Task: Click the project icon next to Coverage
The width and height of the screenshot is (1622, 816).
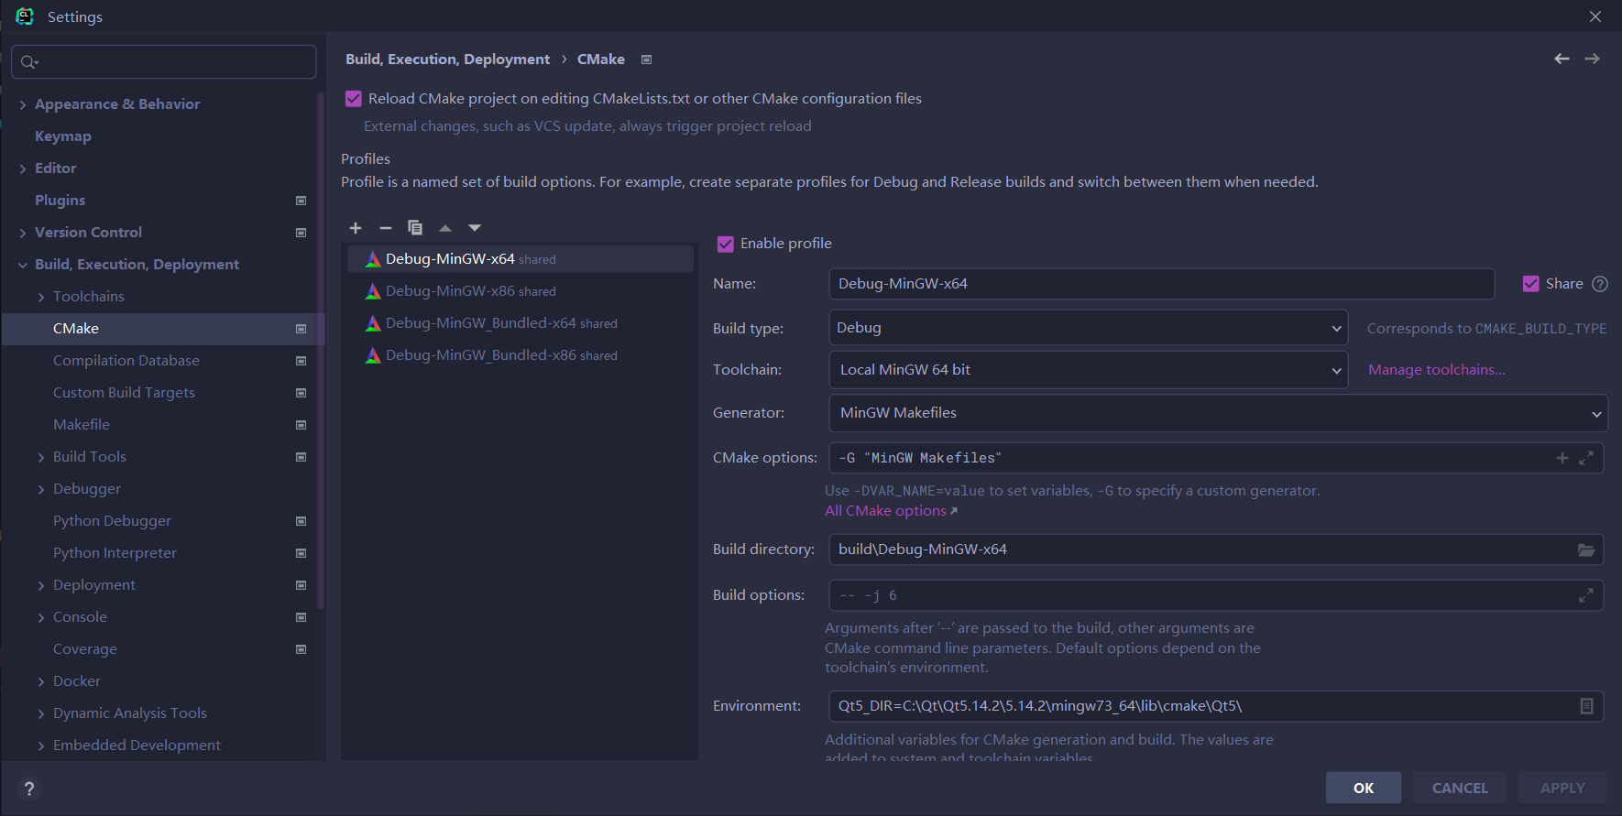Action: point(301,649)
